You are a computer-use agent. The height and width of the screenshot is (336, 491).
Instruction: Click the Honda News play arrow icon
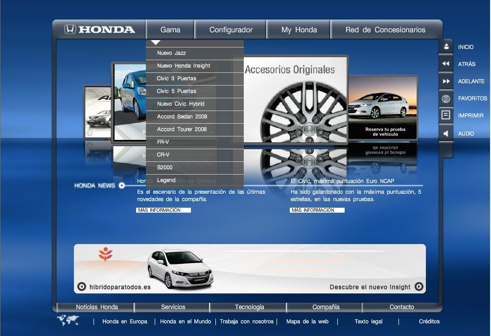coord(122,185)
